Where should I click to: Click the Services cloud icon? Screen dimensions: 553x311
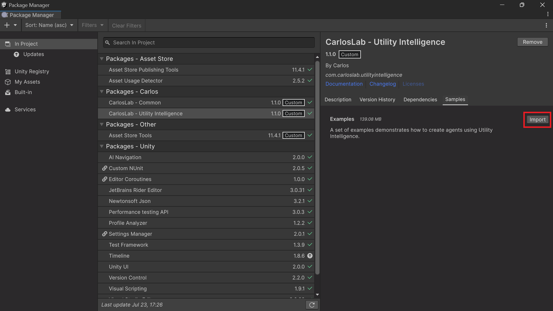pos(8,109)
